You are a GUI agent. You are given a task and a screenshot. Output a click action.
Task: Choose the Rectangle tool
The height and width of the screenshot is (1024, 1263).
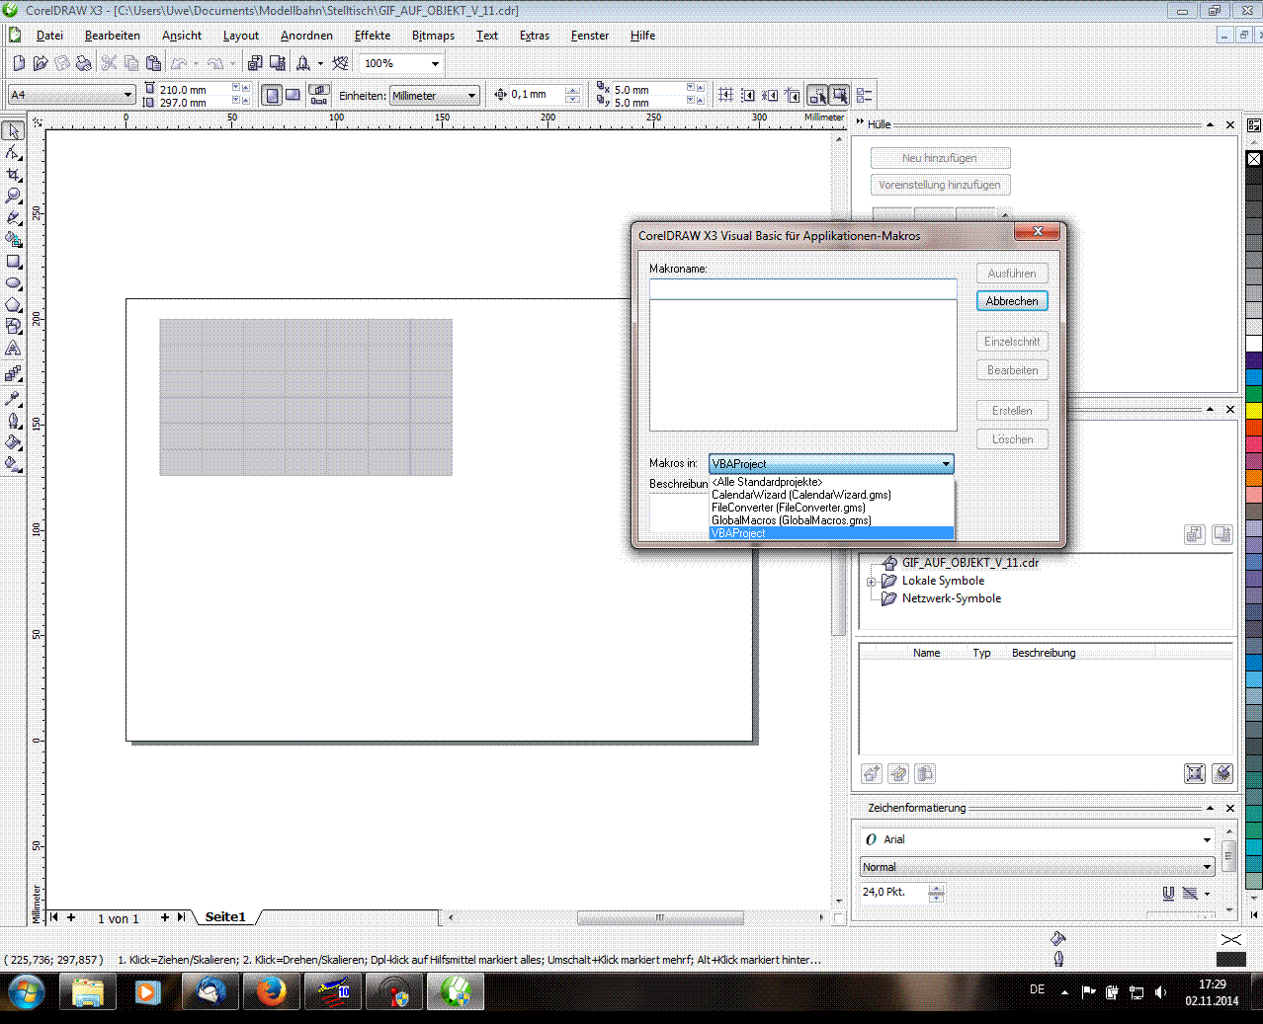click(x=13, y=262)
